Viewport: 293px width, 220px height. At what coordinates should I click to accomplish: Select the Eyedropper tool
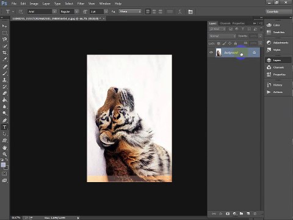pyautogui.click(x=4, y=60)
